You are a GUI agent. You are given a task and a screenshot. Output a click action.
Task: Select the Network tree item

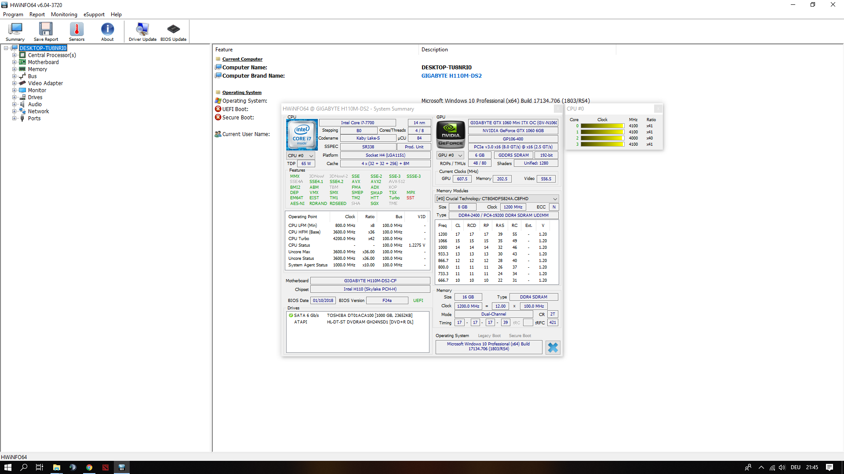(x=38, y=111)
